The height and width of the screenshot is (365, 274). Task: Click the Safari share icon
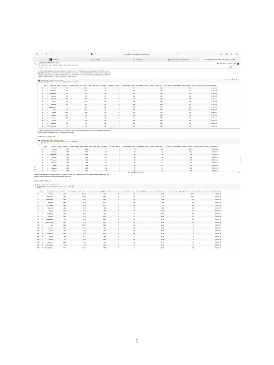pyautogui.click(x=226, y=54)
